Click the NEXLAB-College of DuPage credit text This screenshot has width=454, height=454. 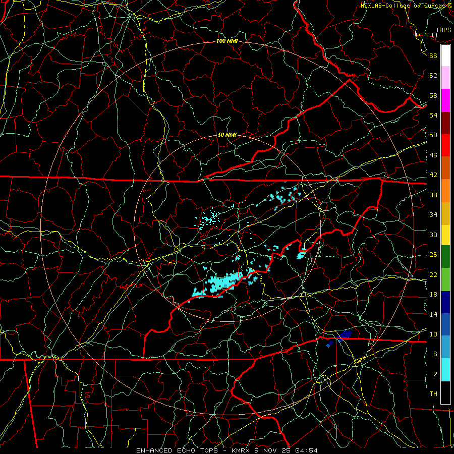[x=407, y=6]
